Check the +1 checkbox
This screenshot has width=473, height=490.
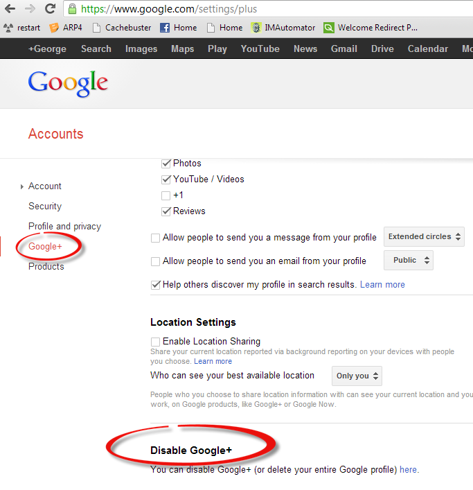click(166, 195)
